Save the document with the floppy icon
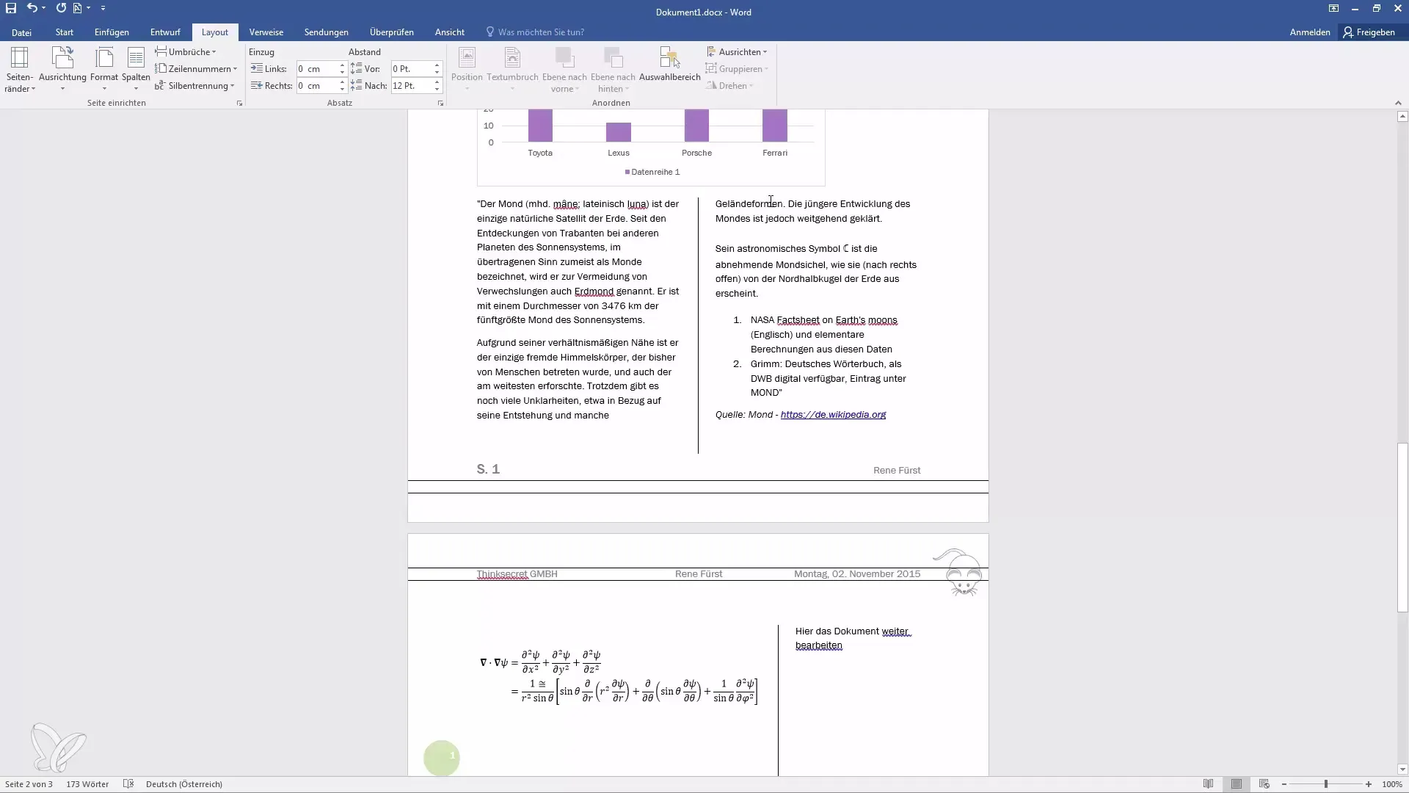This screenshot has width=1409, height=793. (x=11, y=8)
